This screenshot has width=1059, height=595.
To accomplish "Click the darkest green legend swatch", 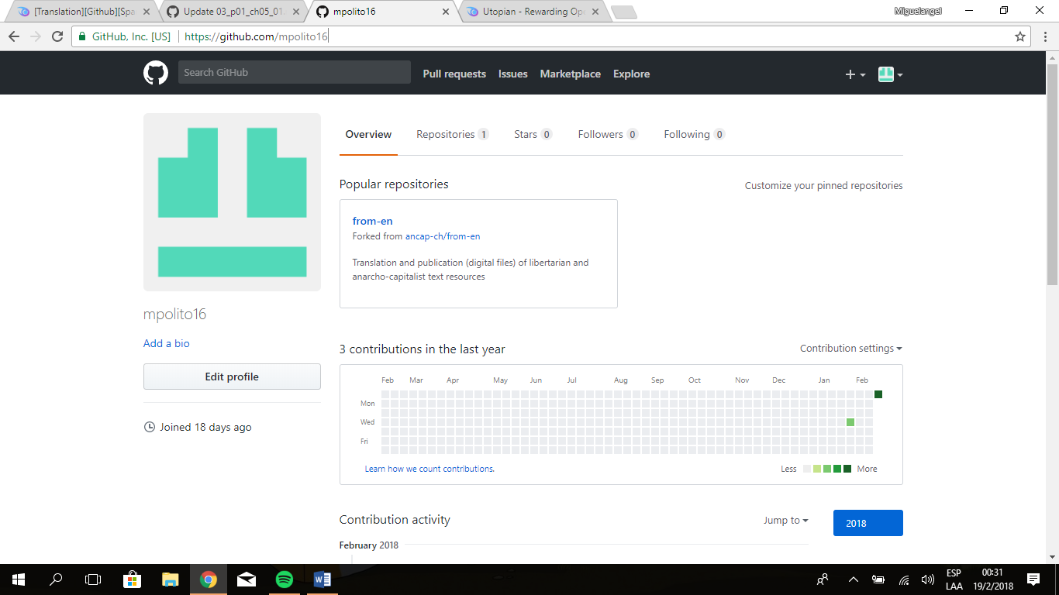I will [x=847, y=469].
